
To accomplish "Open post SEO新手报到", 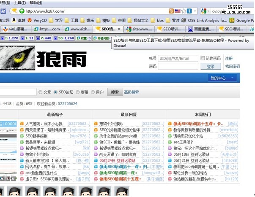I will tap(36, 136).
